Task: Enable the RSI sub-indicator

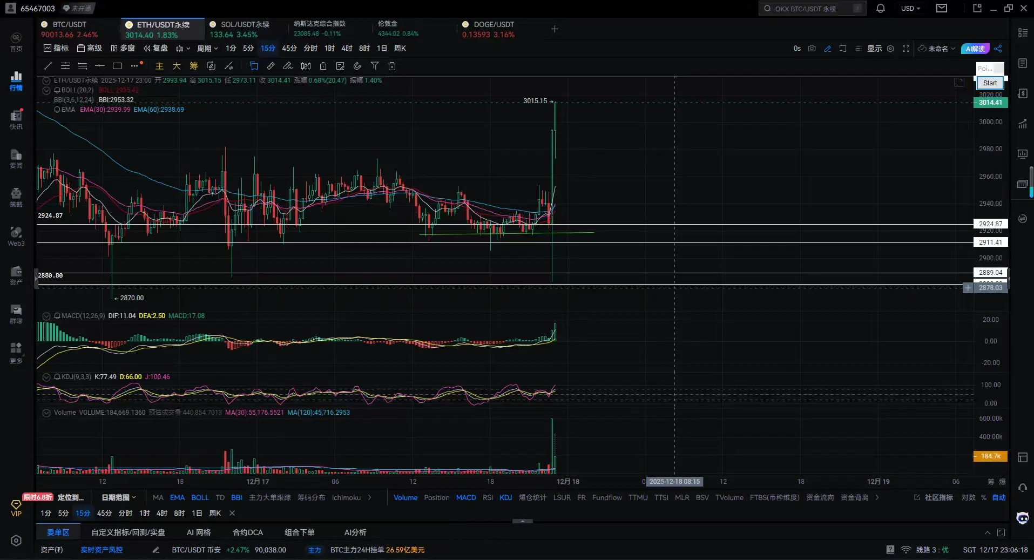Action: pyautogui.click(x=488, y=497)
